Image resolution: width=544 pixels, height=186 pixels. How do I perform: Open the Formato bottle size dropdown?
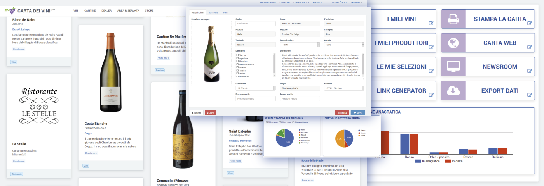(x=344, y=88)
